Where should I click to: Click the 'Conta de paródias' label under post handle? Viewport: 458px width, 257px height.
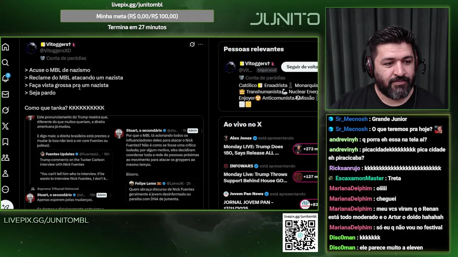point(66,58)
